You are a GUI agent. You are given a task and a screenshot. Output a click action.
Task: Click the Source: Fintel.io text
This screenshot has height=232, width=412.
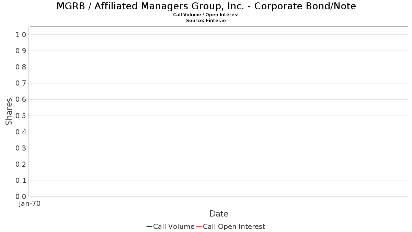click(206, 21)
